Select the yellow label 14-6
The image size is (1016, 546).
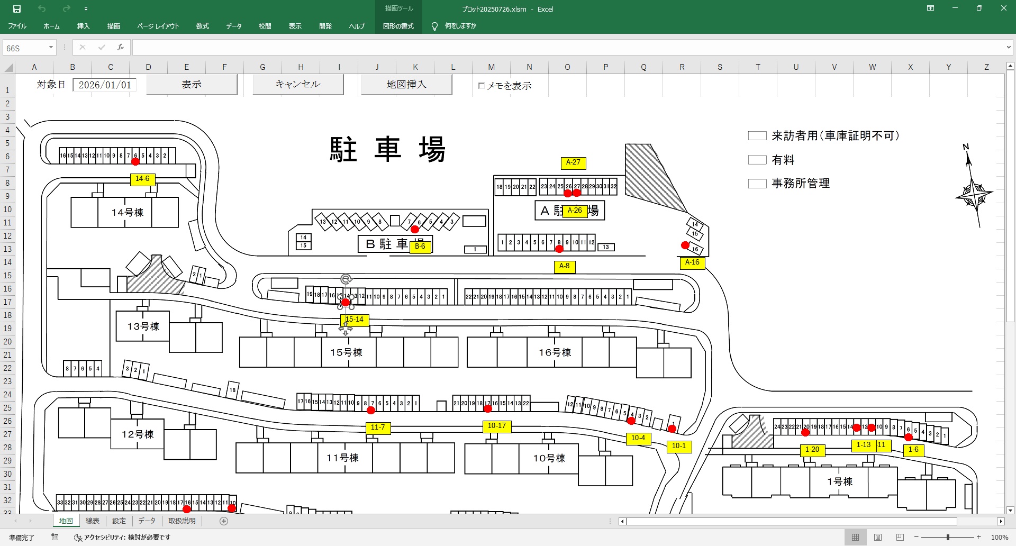tap(142, 179)
